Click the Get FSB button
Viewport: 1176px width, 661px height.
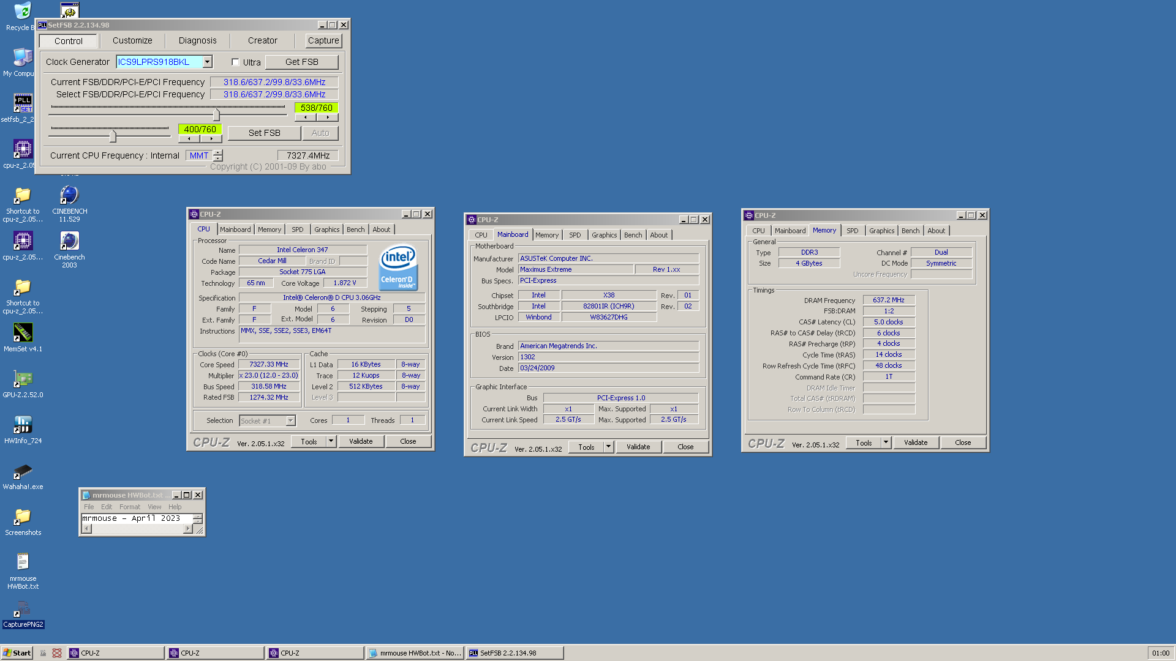[302, 62]
